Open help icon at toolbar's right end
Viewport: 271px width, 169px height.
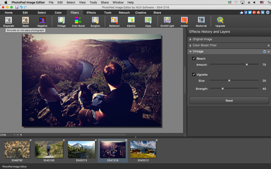click(x=268, y=13)
